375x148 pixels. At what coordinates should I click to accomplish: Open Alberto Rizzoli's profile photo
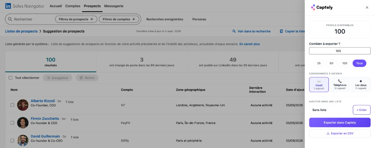(23, 105)
